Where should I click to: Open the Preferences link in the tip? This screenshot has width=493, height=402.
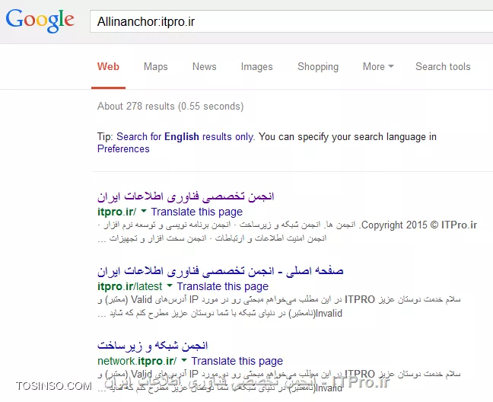click(x=123, y=148)
